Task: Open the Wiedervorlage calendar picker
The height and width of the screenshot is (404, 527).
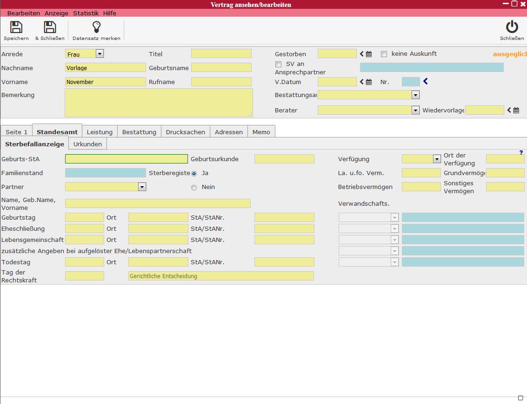Action: click(x=516, y=111)
